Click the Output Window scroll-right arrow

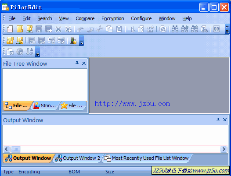[224, 149]
